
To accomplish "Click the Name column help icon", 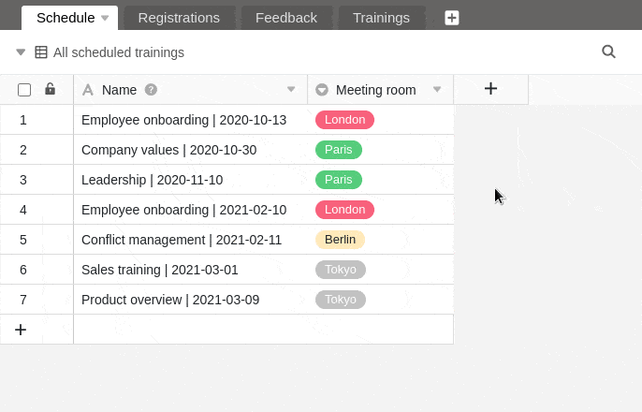I will [x=151, y=90].
